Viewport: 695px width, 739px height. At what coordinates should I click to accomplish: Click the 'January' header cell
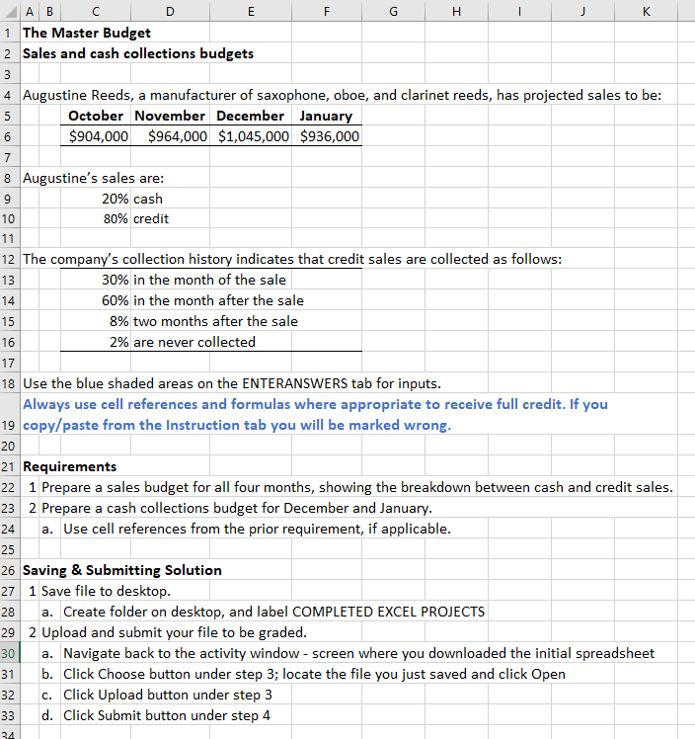pyautogui.click(x=327, y=116)
